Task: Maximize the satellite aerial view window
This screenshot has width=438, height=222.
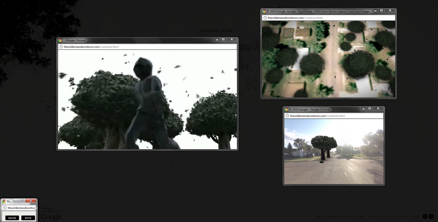Action: pyautogui.click(x=382, y=11)
